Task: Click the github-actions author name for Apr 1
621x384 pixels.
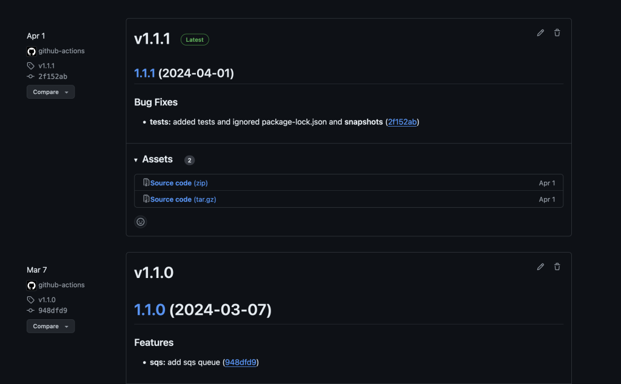Action: [x=61, y=51]
